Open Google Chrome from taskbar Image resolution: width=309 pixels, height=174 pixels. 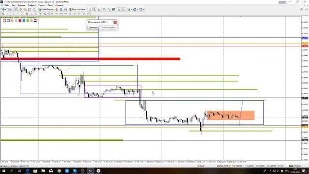[59, 171]
